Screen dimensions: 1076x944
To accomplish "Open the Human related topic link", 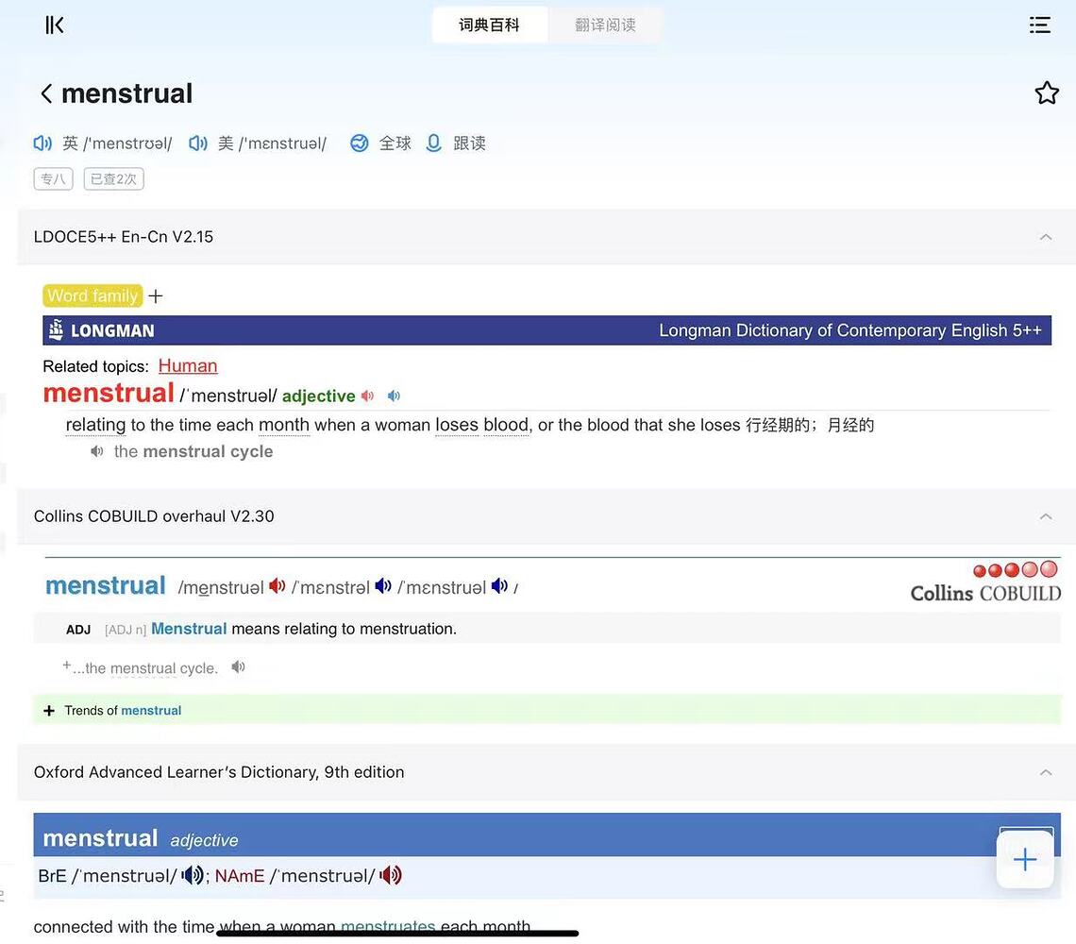I will 188,366.
